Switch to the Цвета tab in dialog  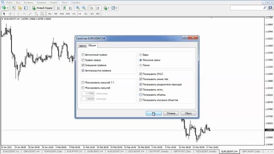tap(82, 46)
